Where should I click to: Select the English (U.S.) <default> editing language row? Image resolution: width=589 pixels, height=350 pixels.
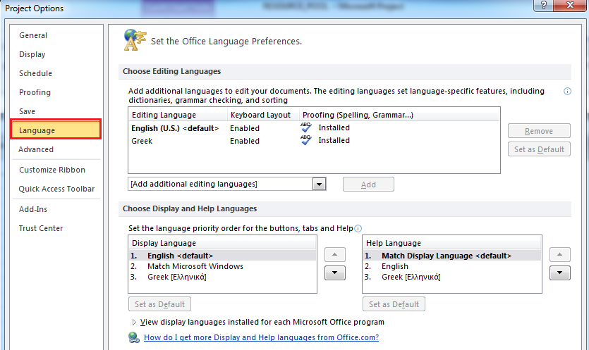click(x=314, y=128)
